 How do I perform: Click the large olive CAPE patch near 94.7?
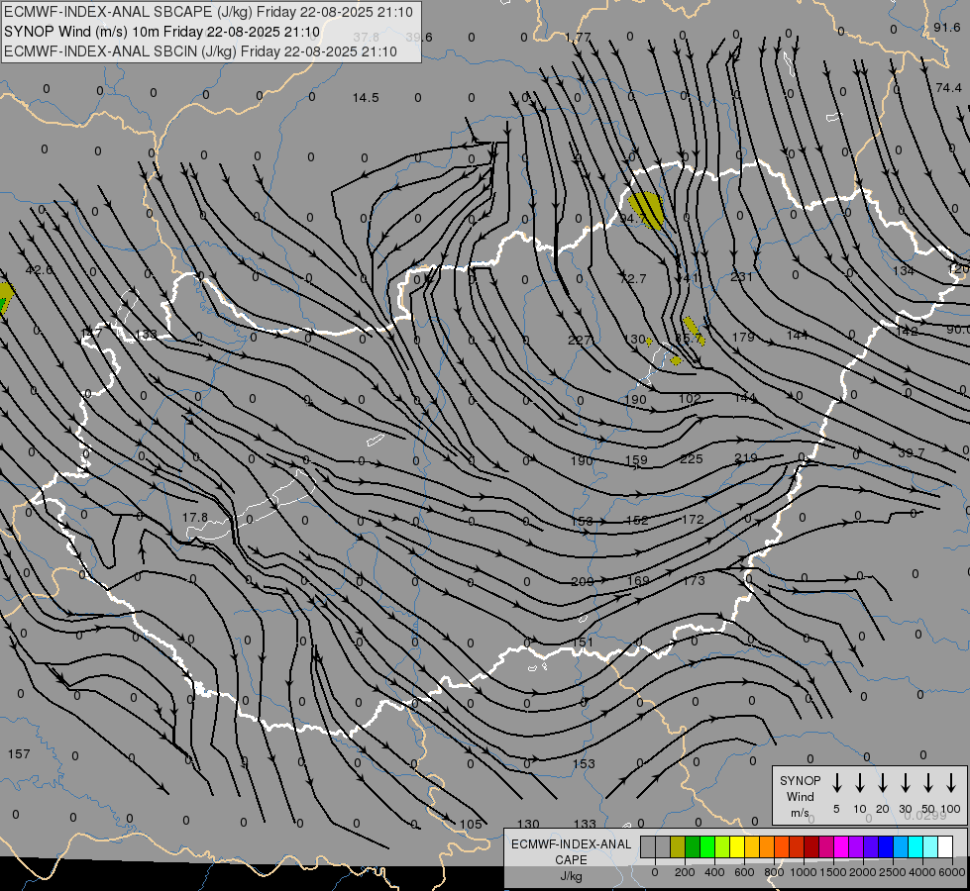pos(647,209)
